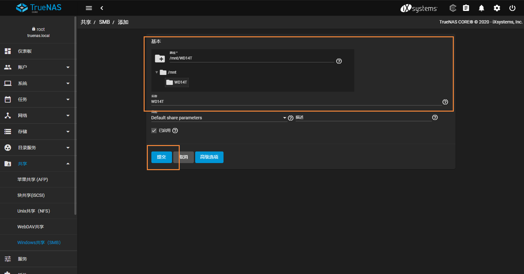Viewport: 524px width, 274px height.
Task: Open WebDAV共享 submenu item
Action: tap(38, 227)
